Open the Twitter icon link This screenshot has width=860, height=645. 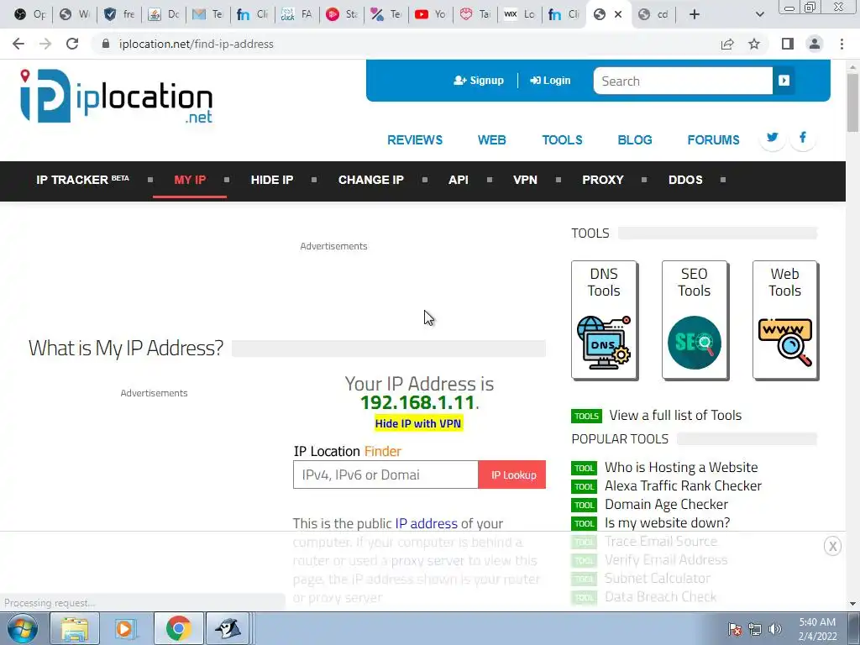coord(773,138)
